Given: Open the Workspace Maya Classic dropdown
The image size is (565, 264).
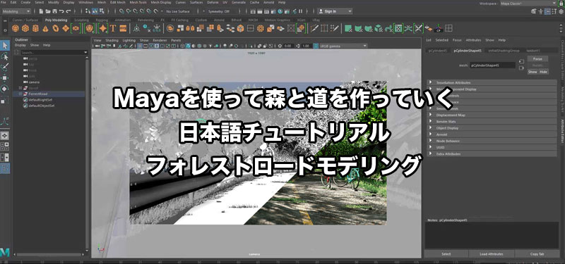Looking at the screenshot, I should [528, 4].
